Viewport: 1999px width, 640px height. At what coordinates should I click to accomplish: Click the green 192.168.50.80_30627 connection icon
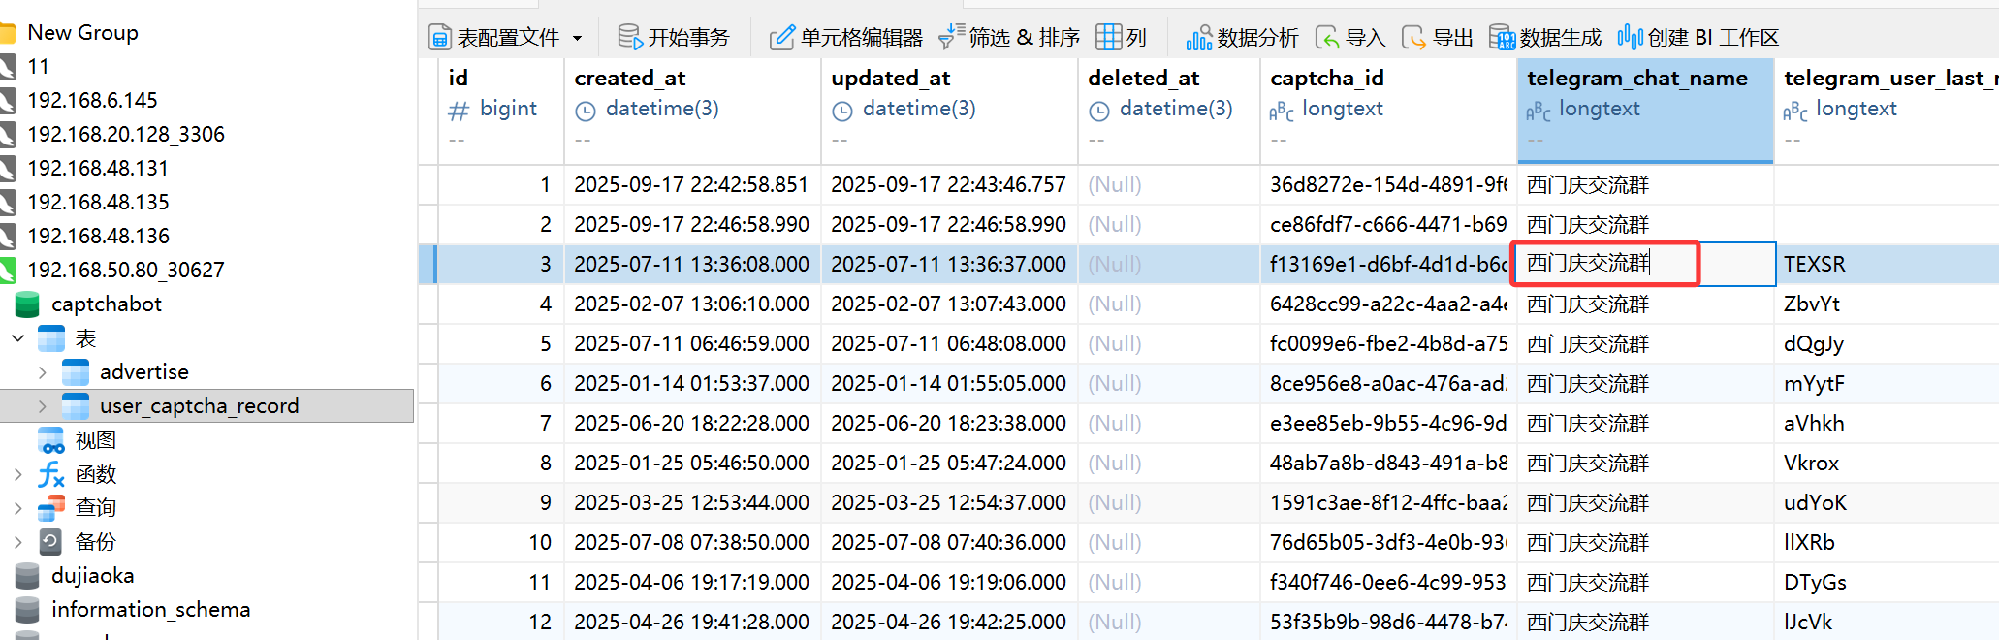pos(8,270)
